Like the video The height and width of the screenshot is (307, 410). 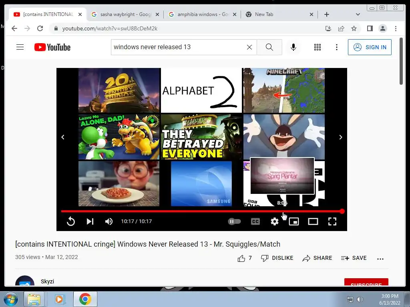(245, 258)
